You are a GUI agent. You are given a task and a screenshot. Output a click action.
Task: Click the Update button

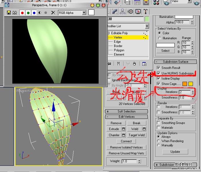(x=175, y=152)
